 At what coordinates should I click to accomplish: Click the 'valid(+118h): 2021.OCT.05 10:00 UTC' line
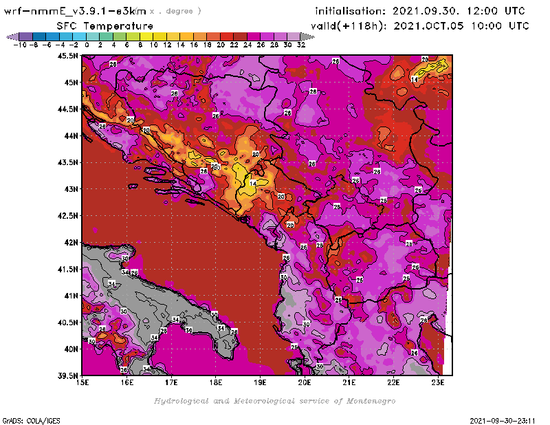[x=420, y=26]
